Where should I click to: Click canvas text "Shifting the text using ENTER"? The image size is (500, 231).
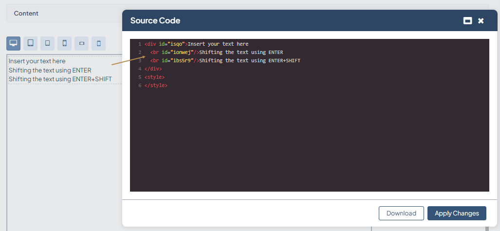[50, 70]
